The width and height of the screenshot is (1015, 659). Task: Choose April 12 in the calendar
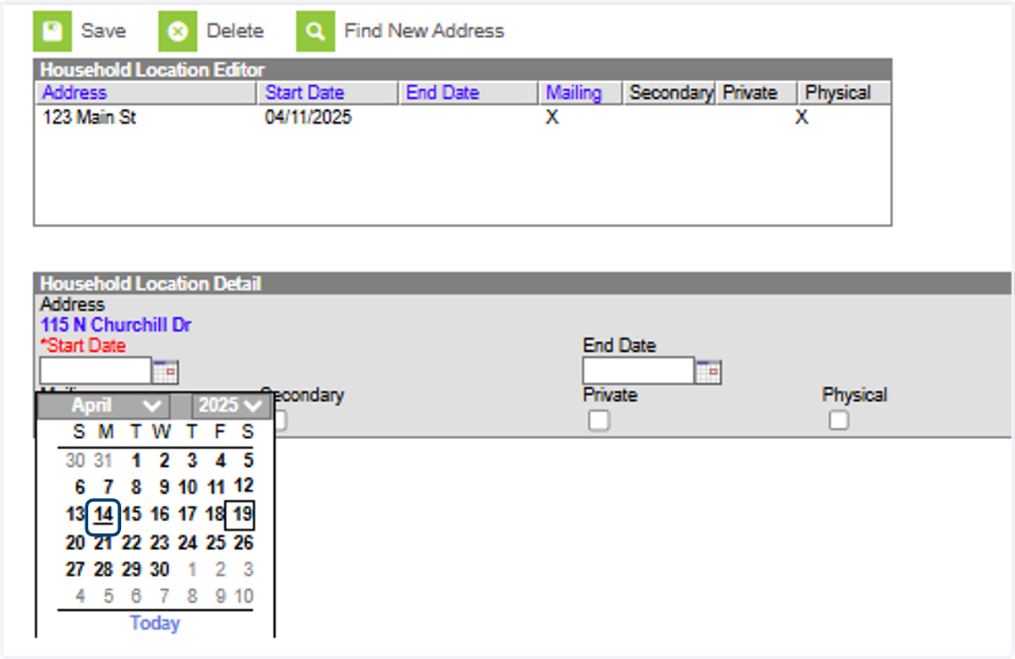tap(243, 486)
